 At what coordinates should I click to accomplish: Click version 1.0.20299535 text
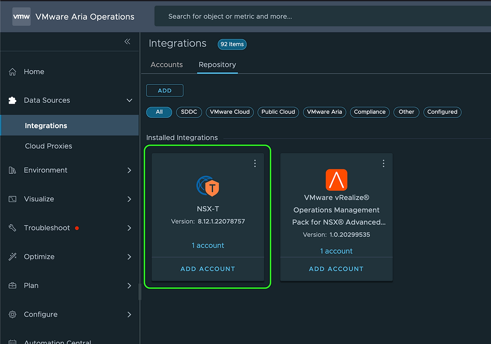tap(336, 235)
